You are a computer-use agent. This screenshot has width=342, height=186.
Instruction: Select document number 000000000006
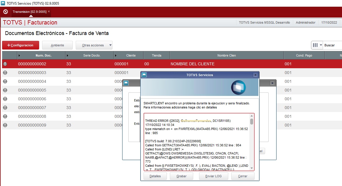tap(32, 99)
